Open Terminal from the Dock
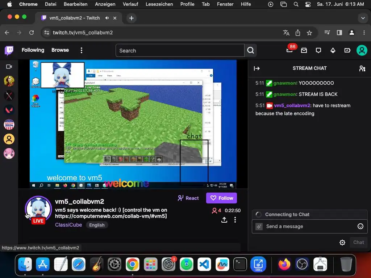 (x=240, y=264)
